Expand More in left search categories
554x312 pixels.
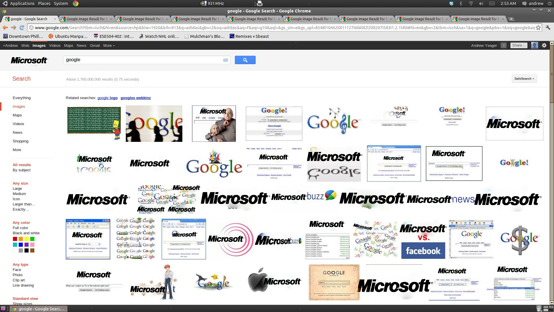click(x=17, y=150)
